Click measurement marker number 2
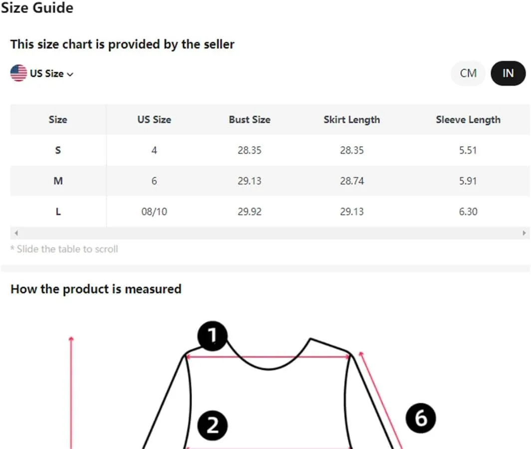 (212, 425)
